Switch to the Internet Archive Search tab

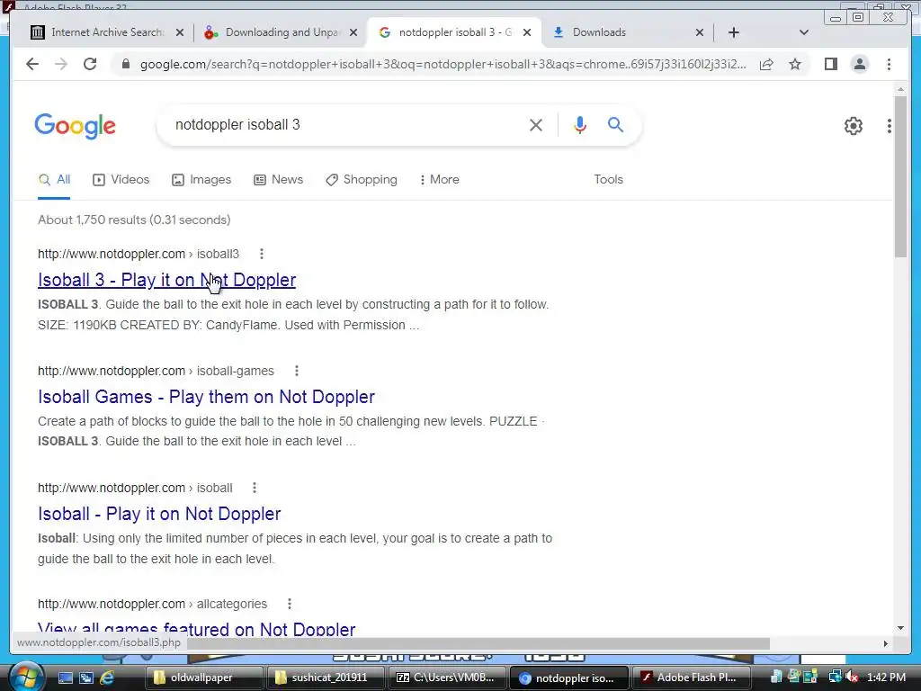click(106, 32)
